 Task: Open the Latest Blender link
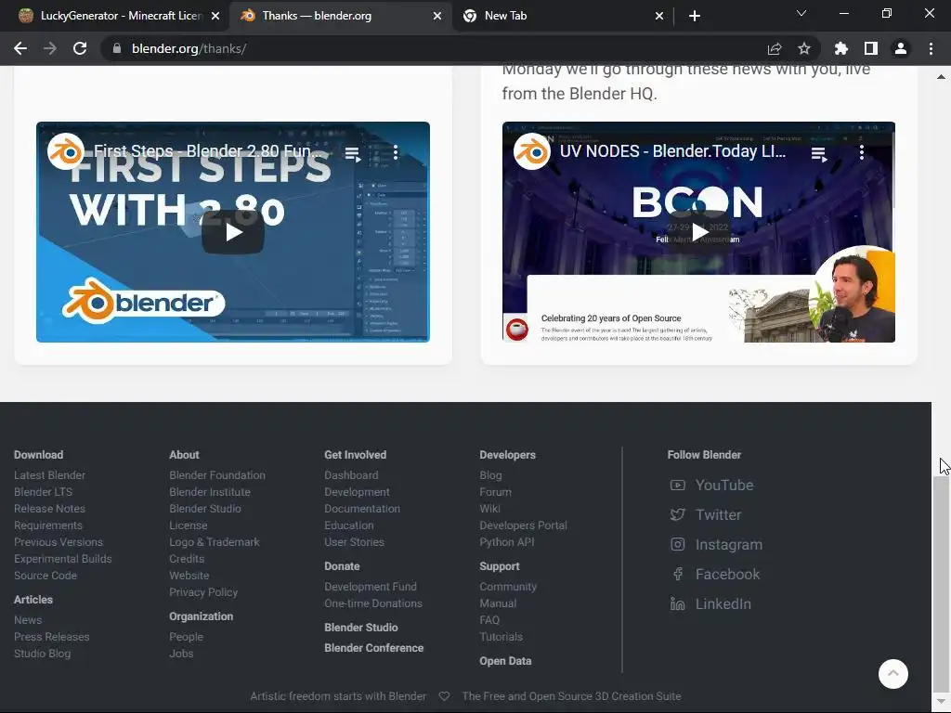pos(50,475)
